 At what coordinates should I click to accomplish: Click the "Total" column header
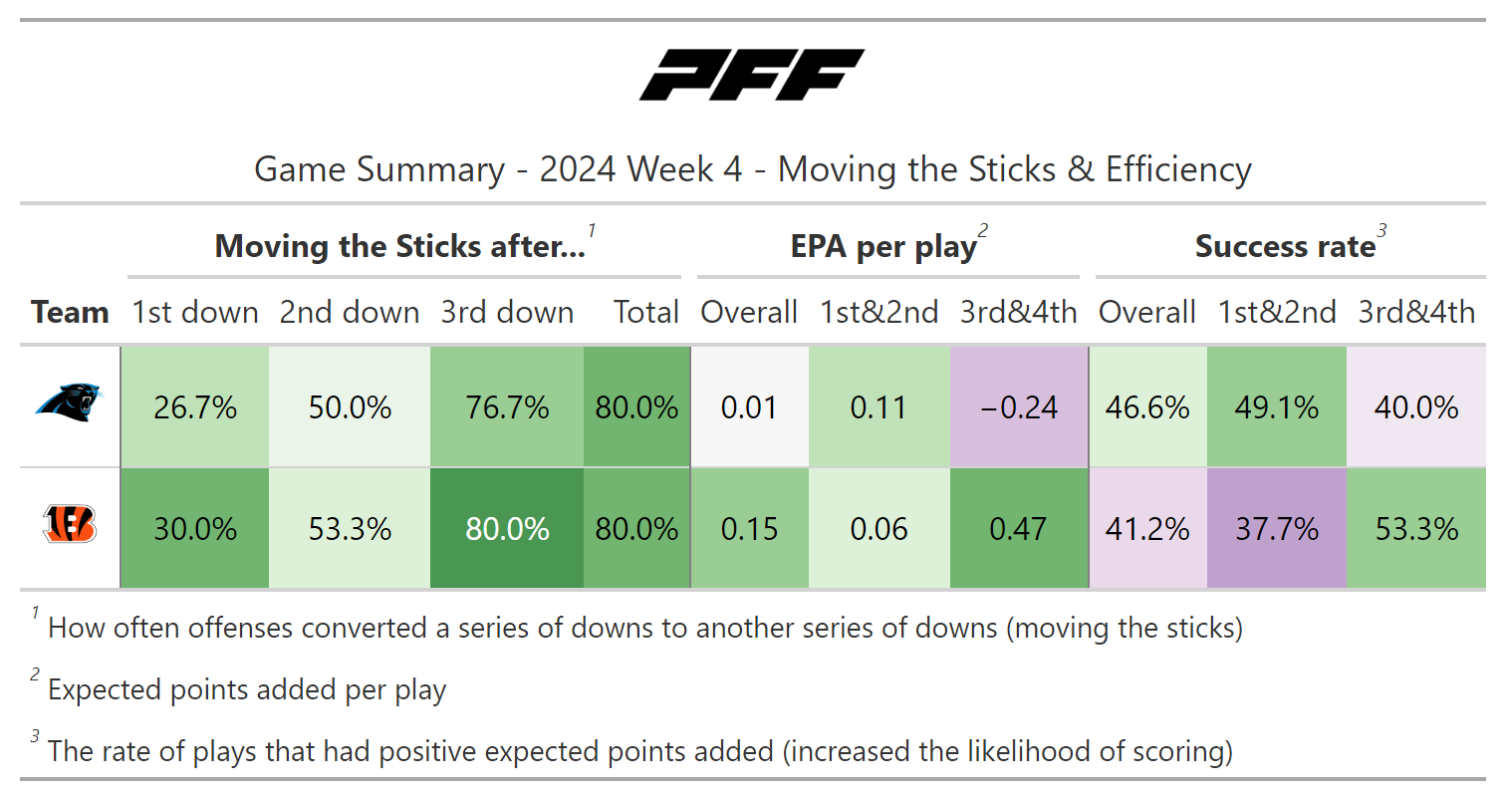tap(646, 312)
